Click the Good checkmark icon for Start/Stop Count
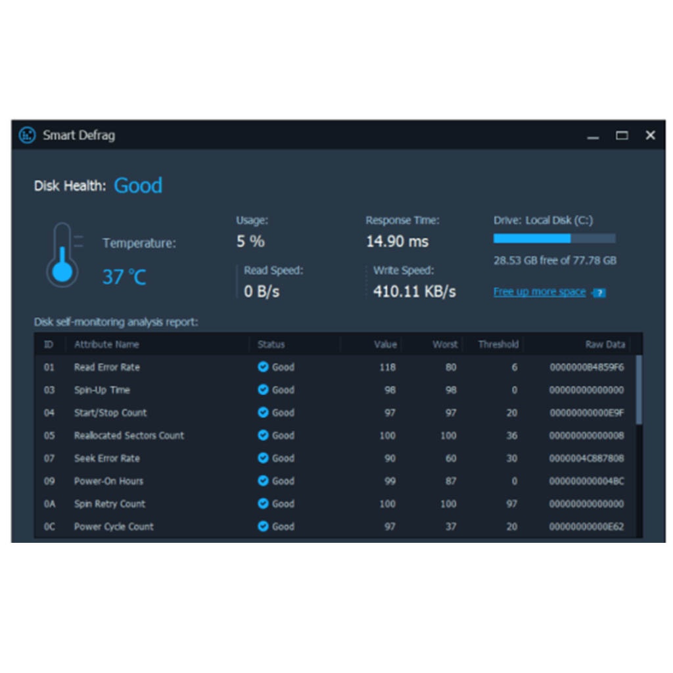673x673 pixels. coord(263,413)
